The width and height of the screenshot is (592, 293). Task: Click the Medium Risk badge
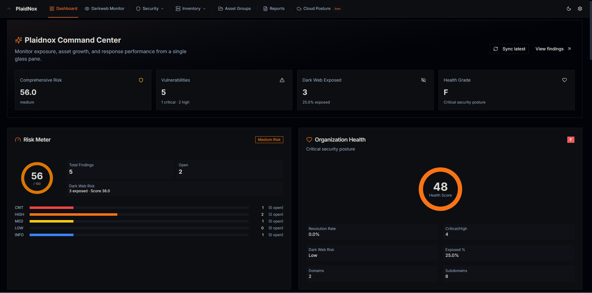269,139
